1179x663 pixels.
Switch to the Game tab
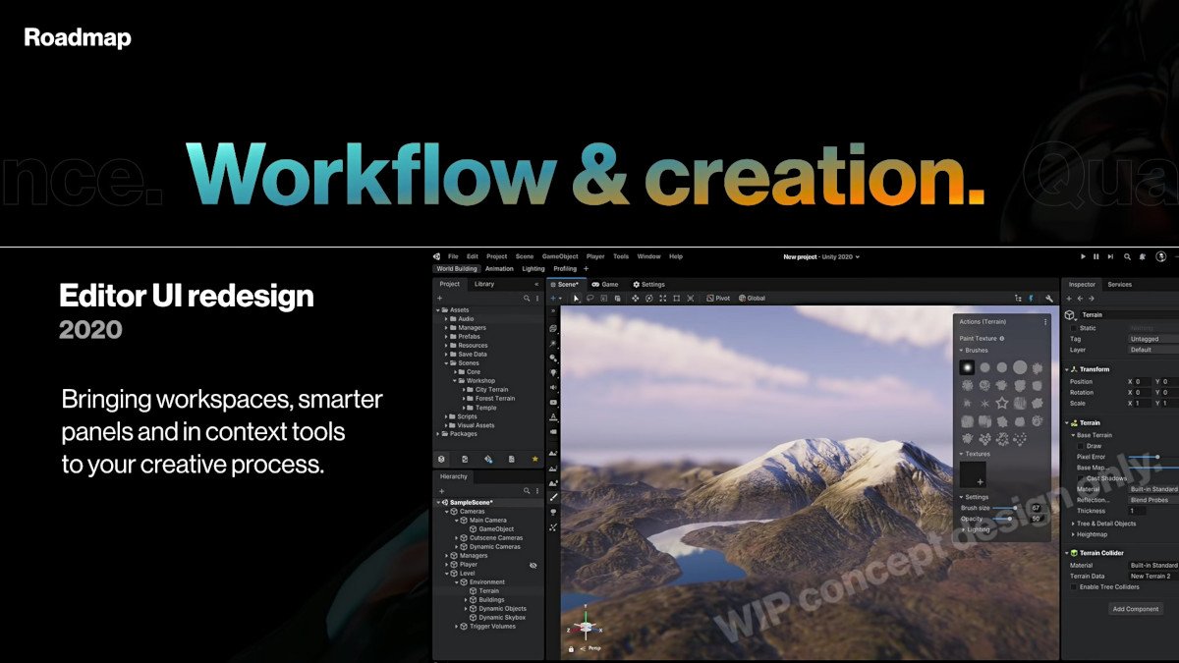(605, 284)
